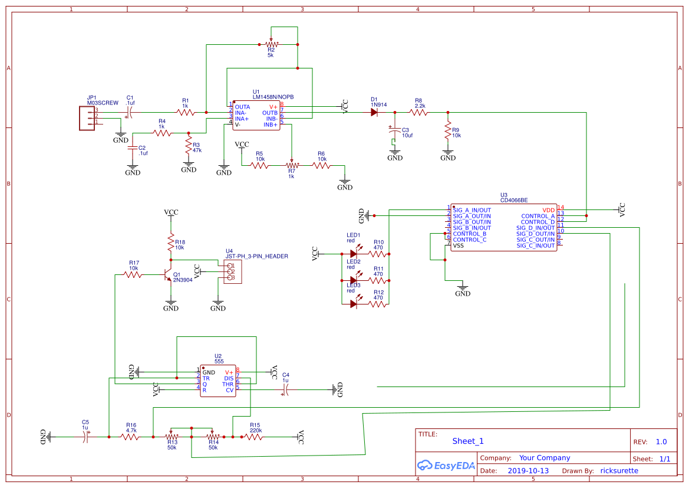
Task: Click the JST-PH 3-pin header U4
Action: pos(232,271)
